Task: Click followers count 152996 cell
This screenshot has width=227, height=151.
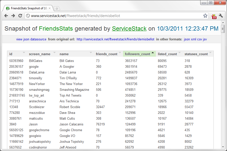Action: [x=130, y=113]
